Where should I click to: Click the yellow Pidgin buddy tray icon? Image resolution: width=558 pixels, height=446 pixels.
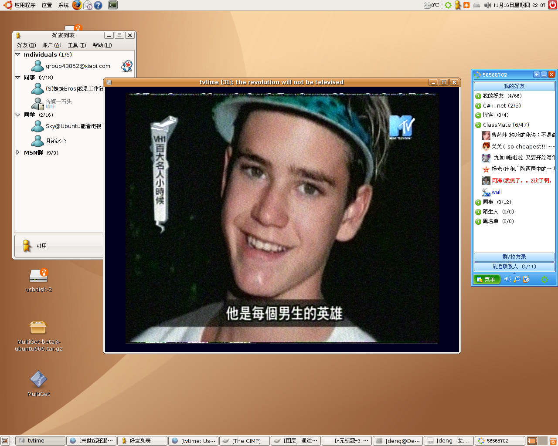point(458,5)
